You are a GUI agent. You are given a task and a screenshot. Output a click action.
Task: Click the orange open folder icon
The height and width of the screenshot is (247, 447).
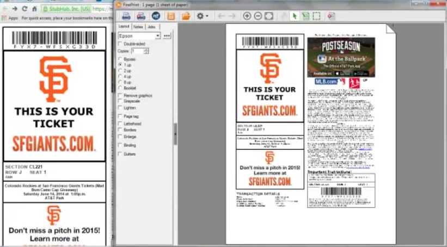tap(186, 16)
